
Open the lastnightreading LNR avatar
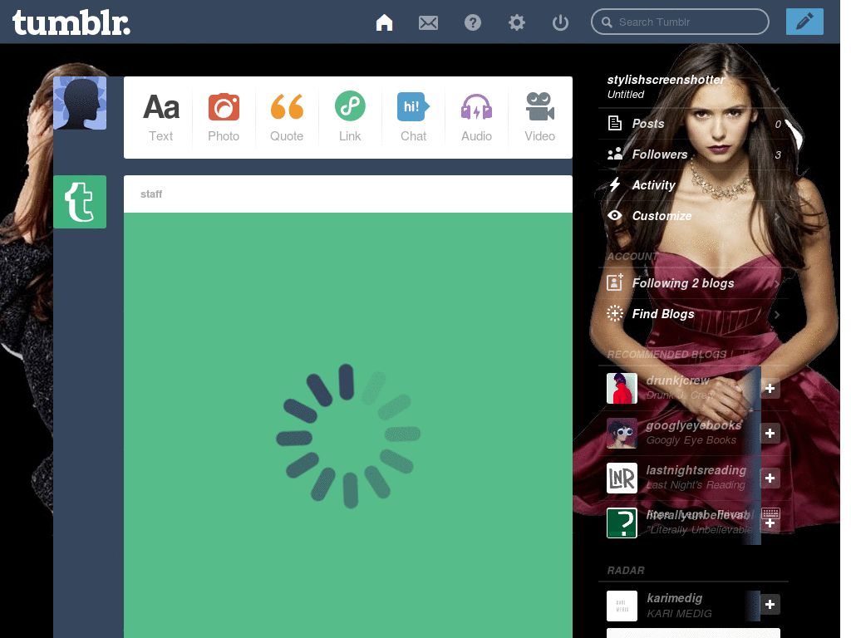[x=622, y=478]
